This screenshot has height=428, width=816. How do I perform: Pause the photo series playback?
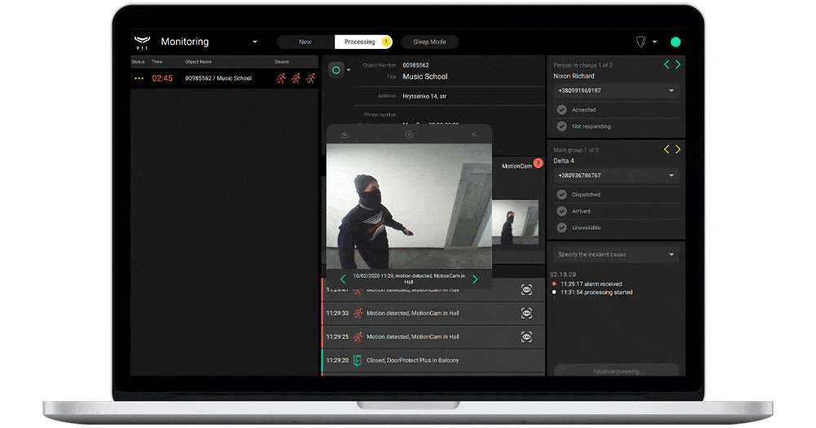(x=409, y=135)
